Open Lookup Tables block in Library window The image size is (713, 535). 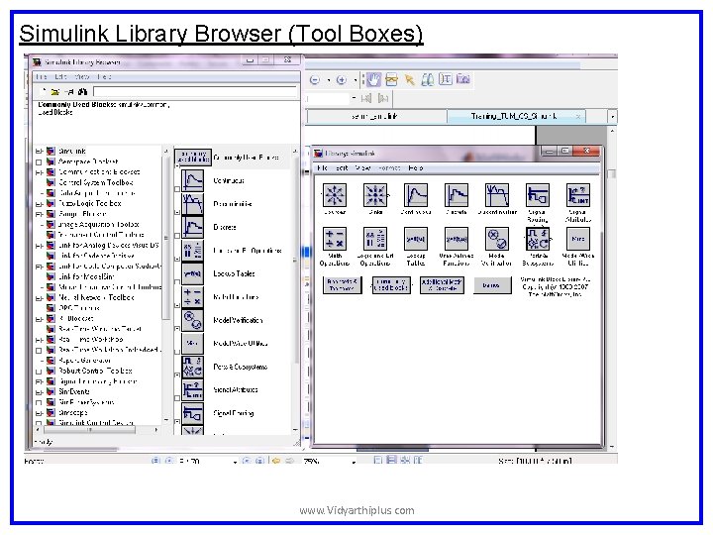[x=416, y=239]
